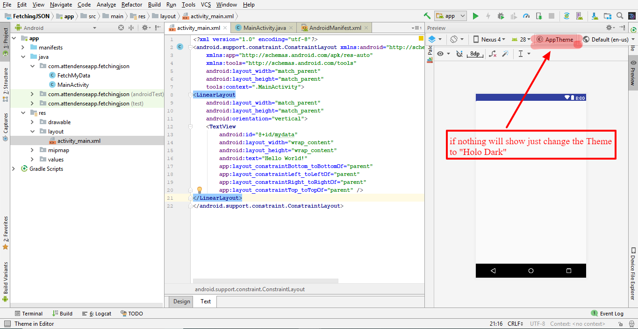
Task: Click the class gutter icon on line 2
Action: pos(180,47)
